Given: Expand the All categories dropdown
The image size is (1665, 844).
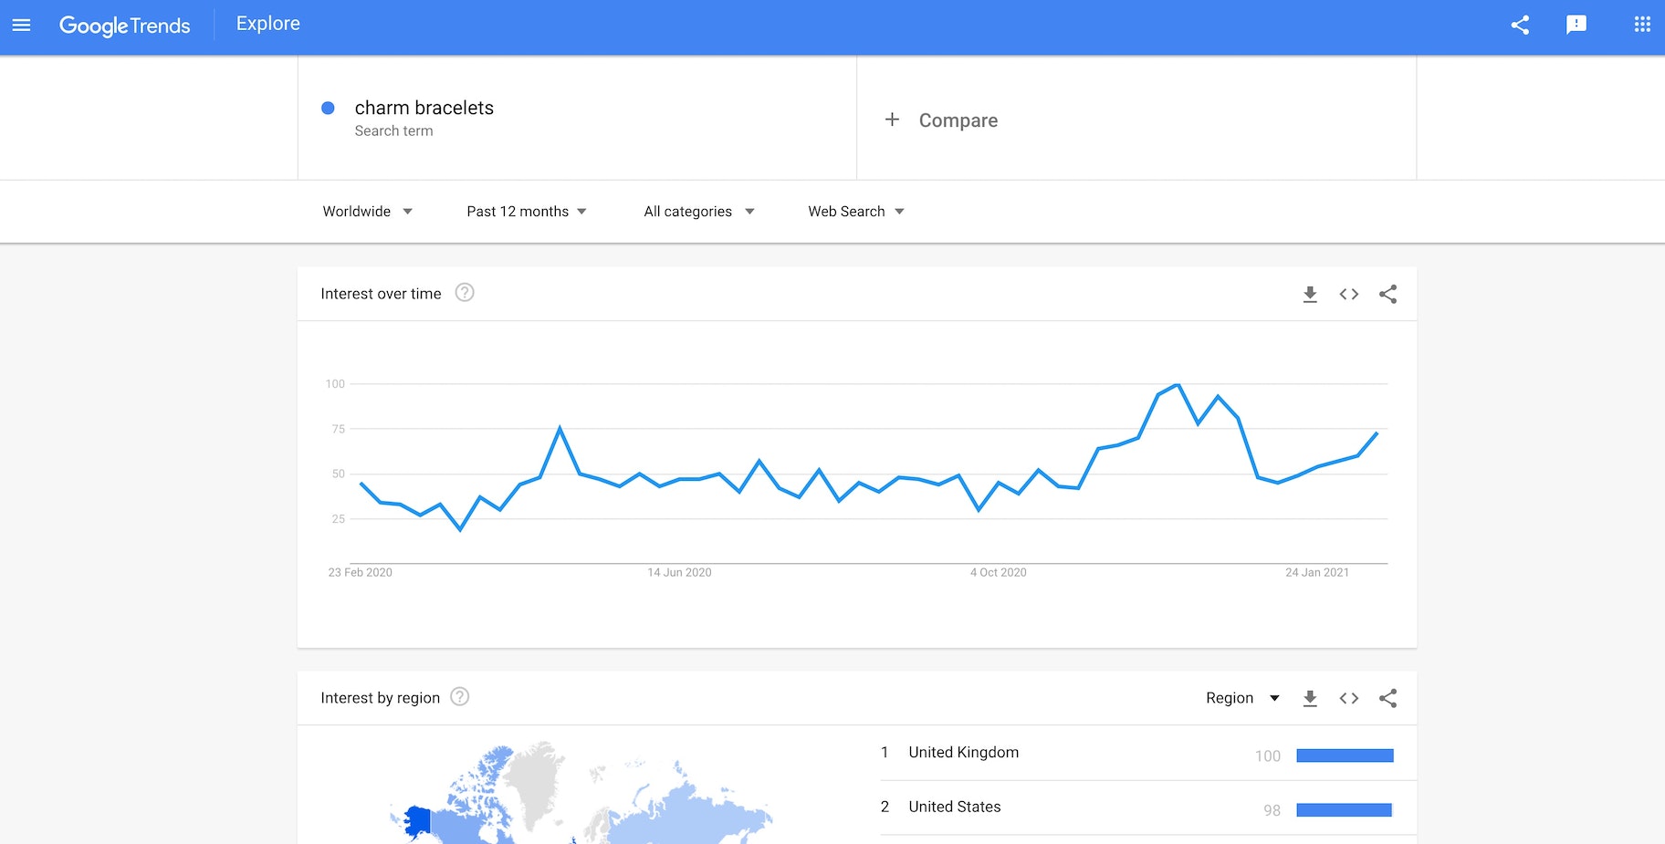Looking at the screenshot, I should 698,212.
